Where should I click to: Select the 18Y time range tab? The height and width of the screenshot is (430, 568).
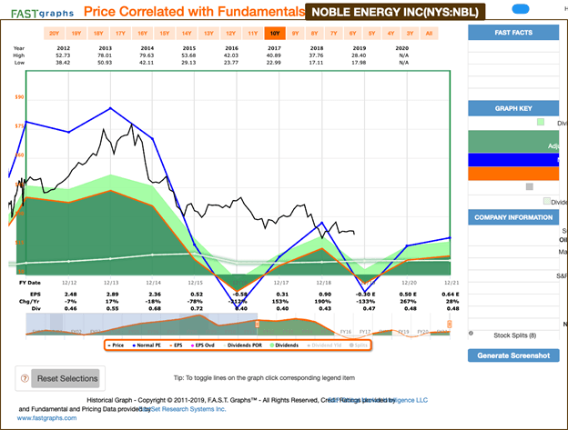[98, 34]
